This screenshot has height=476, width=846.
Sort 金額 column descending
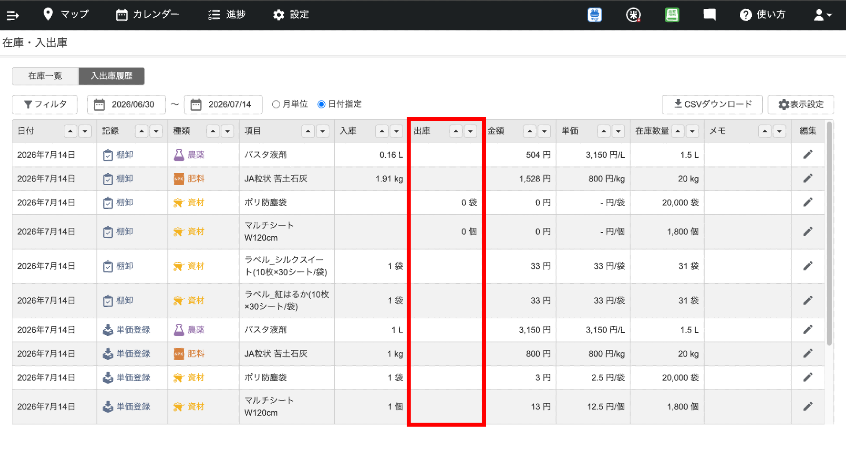tap(545, 131)
